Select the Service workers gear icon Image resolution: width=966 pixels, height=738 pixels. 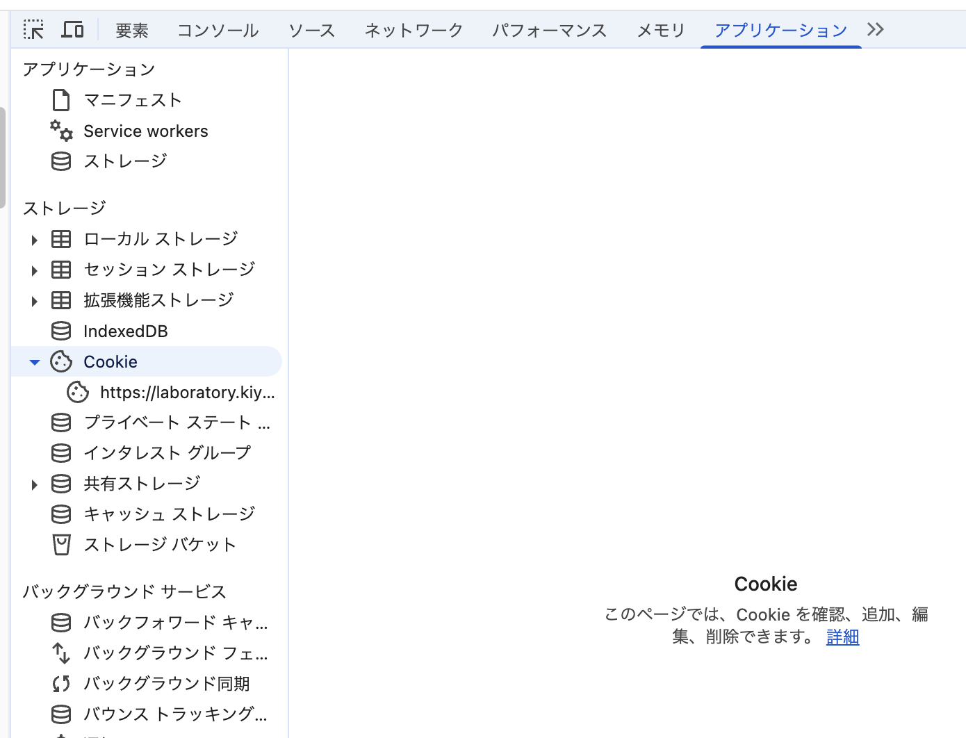[61, 131]
